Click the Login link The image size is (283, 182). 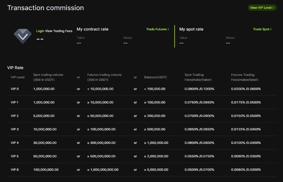coord(40,31)
